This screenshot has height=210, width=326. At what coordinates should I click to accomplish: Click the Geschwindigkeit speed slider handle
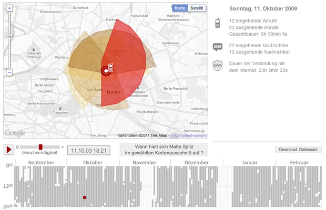coord(40,147)
